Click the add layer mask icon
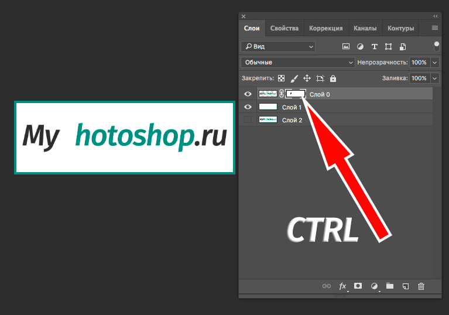This screenshot has height=315, width=449. click(358, 286)
